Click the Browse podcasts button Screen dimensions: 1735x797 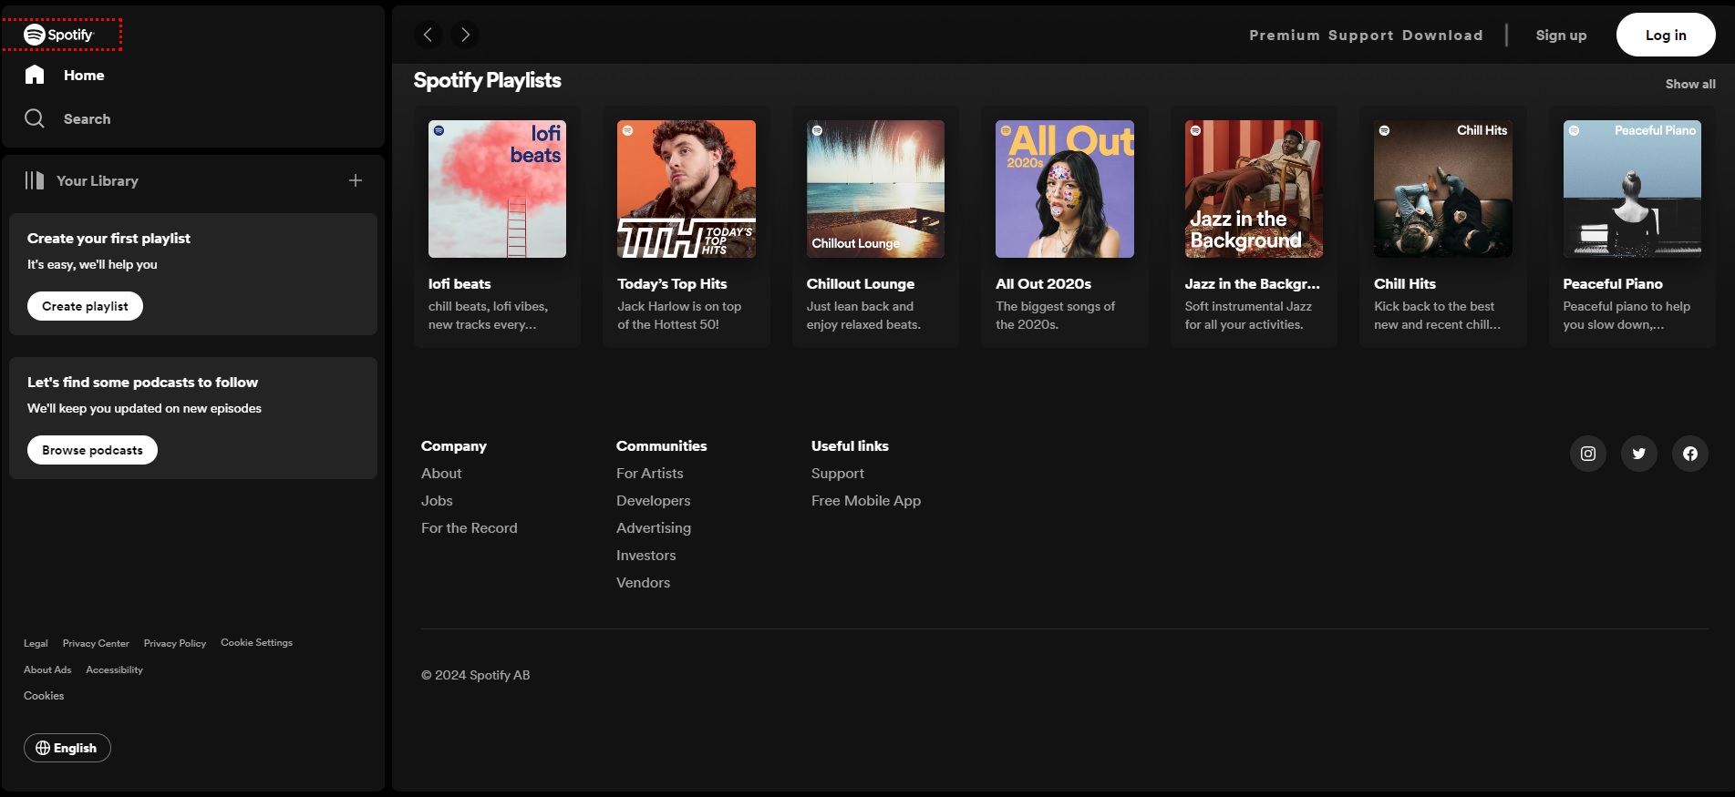pos(92,450)
